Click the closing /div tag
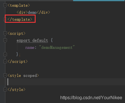This screenshot has width=125, height=103. 43,12
